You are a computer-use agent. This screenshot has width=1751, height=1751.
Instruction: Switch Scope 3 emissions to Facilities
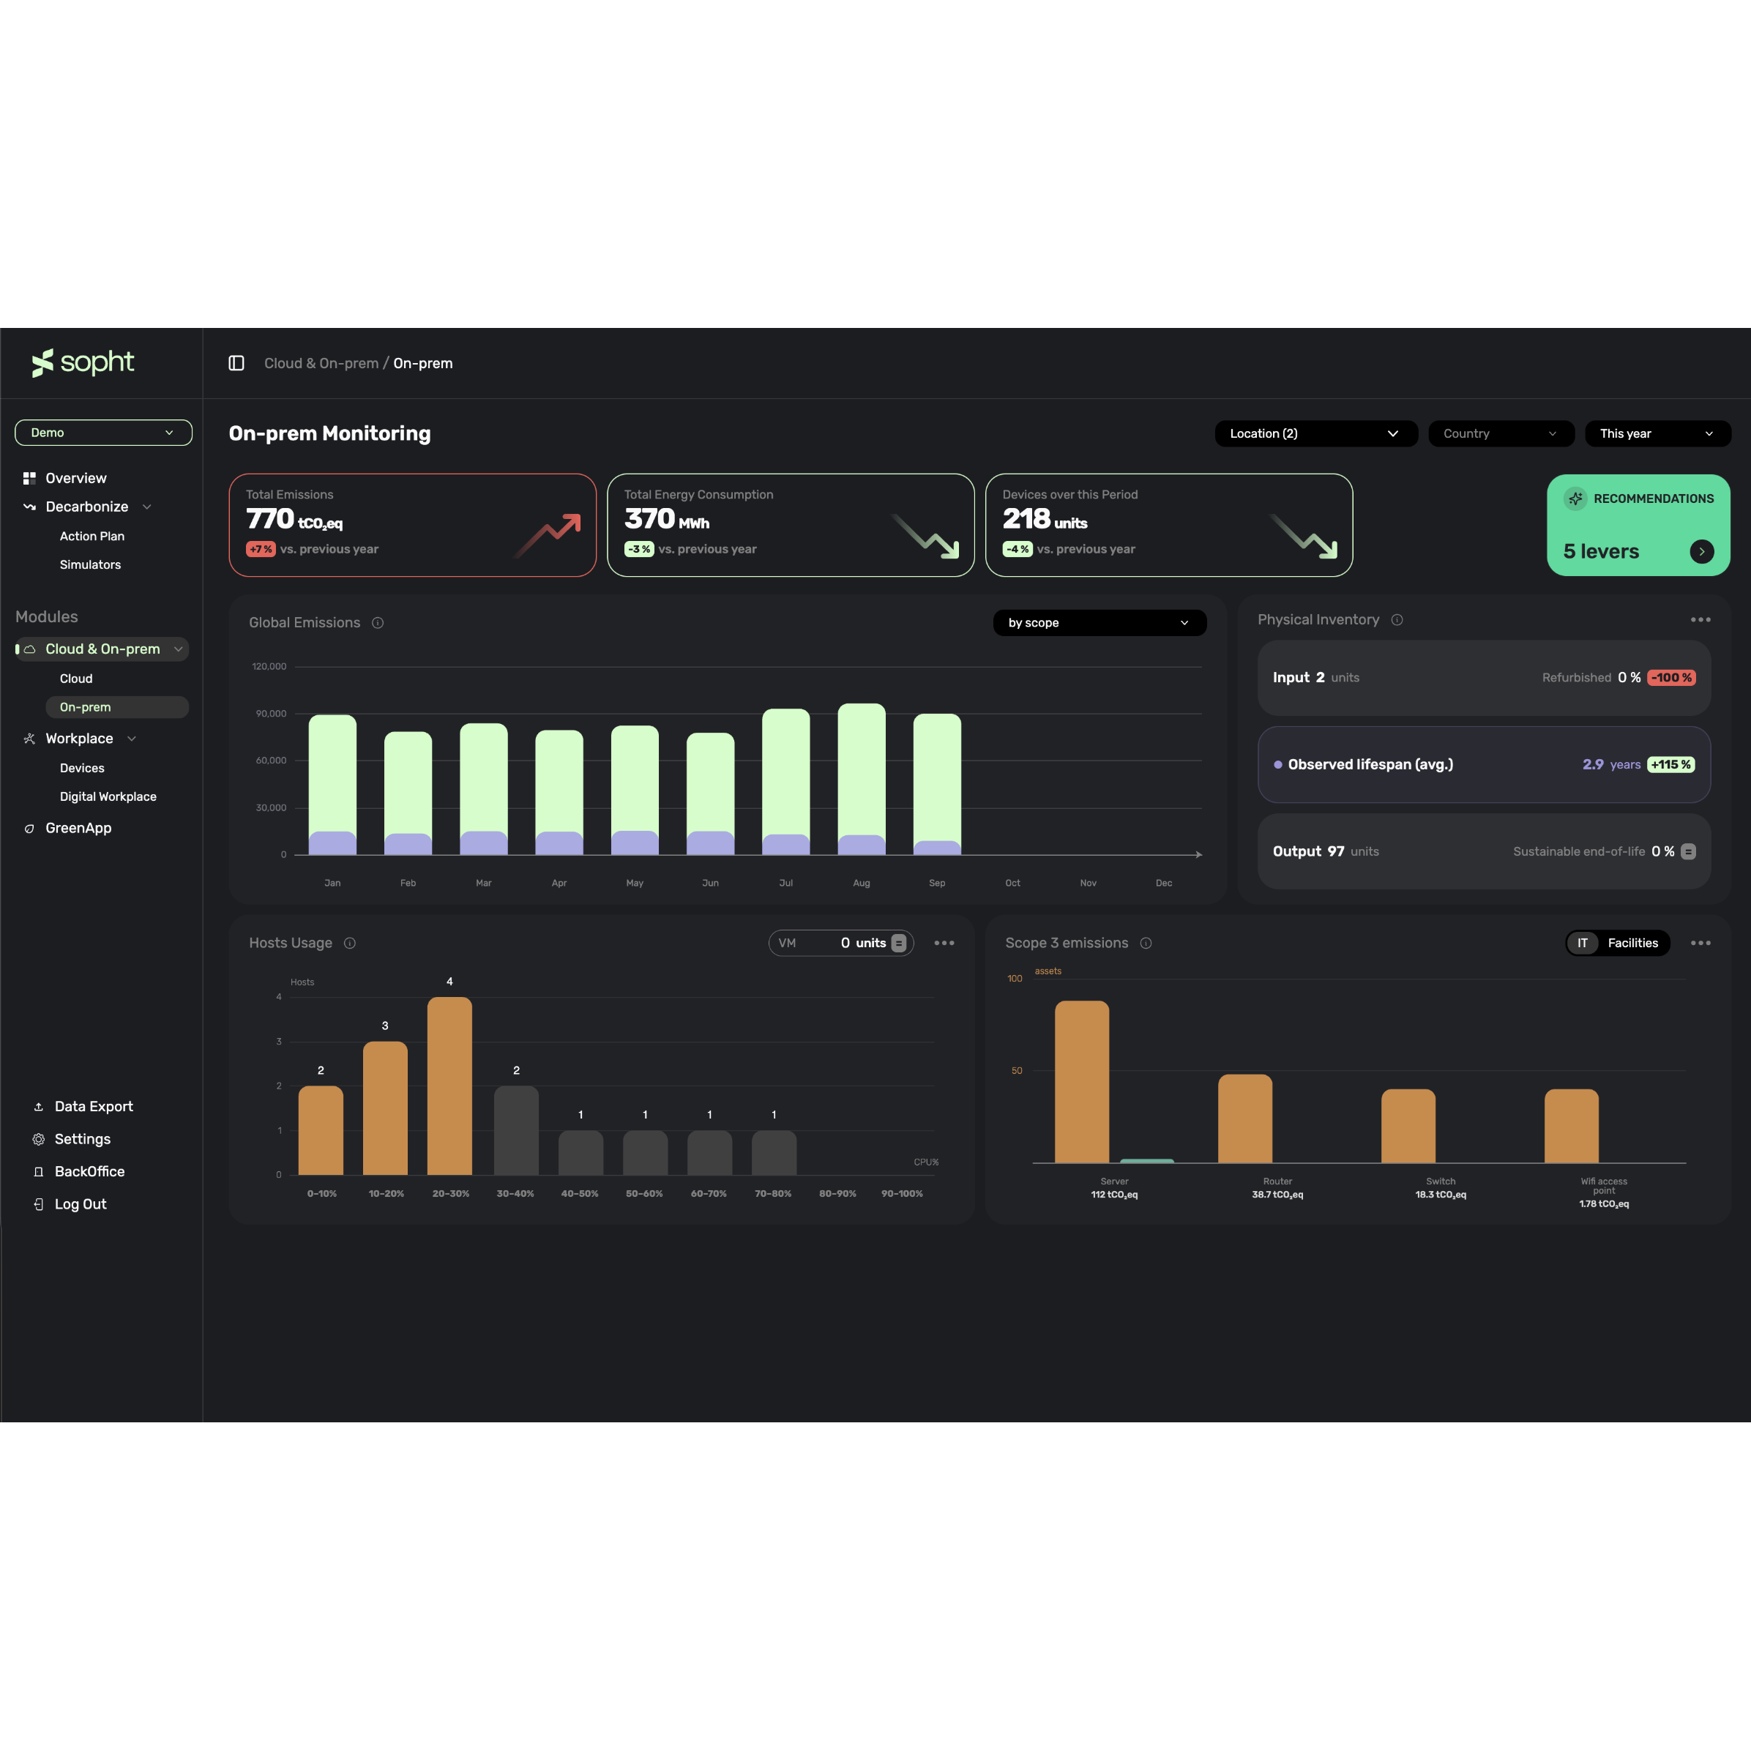point(1632,944)
